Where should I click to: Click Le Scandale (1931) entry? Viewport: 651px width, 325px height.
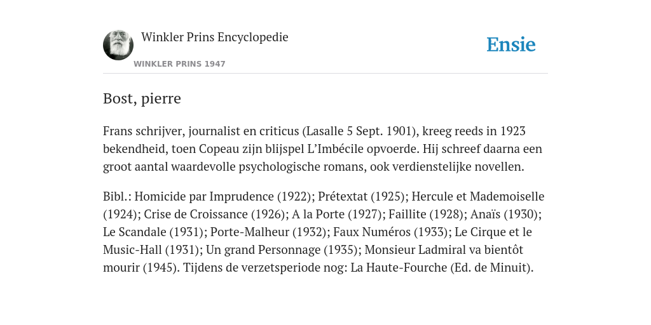click(152, 232)
